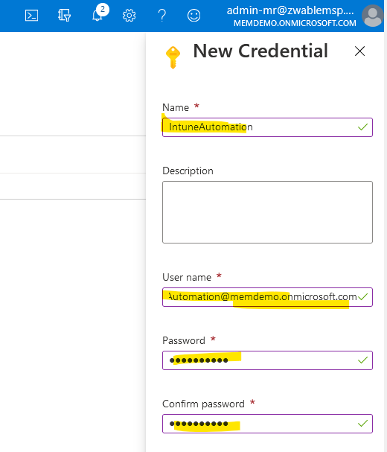Select the User name input field
This screenshot has height=452, width=387.
(267, 297)
